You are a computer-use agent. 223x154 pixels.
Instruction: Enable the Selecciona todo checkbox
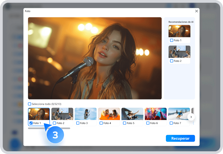30,104
